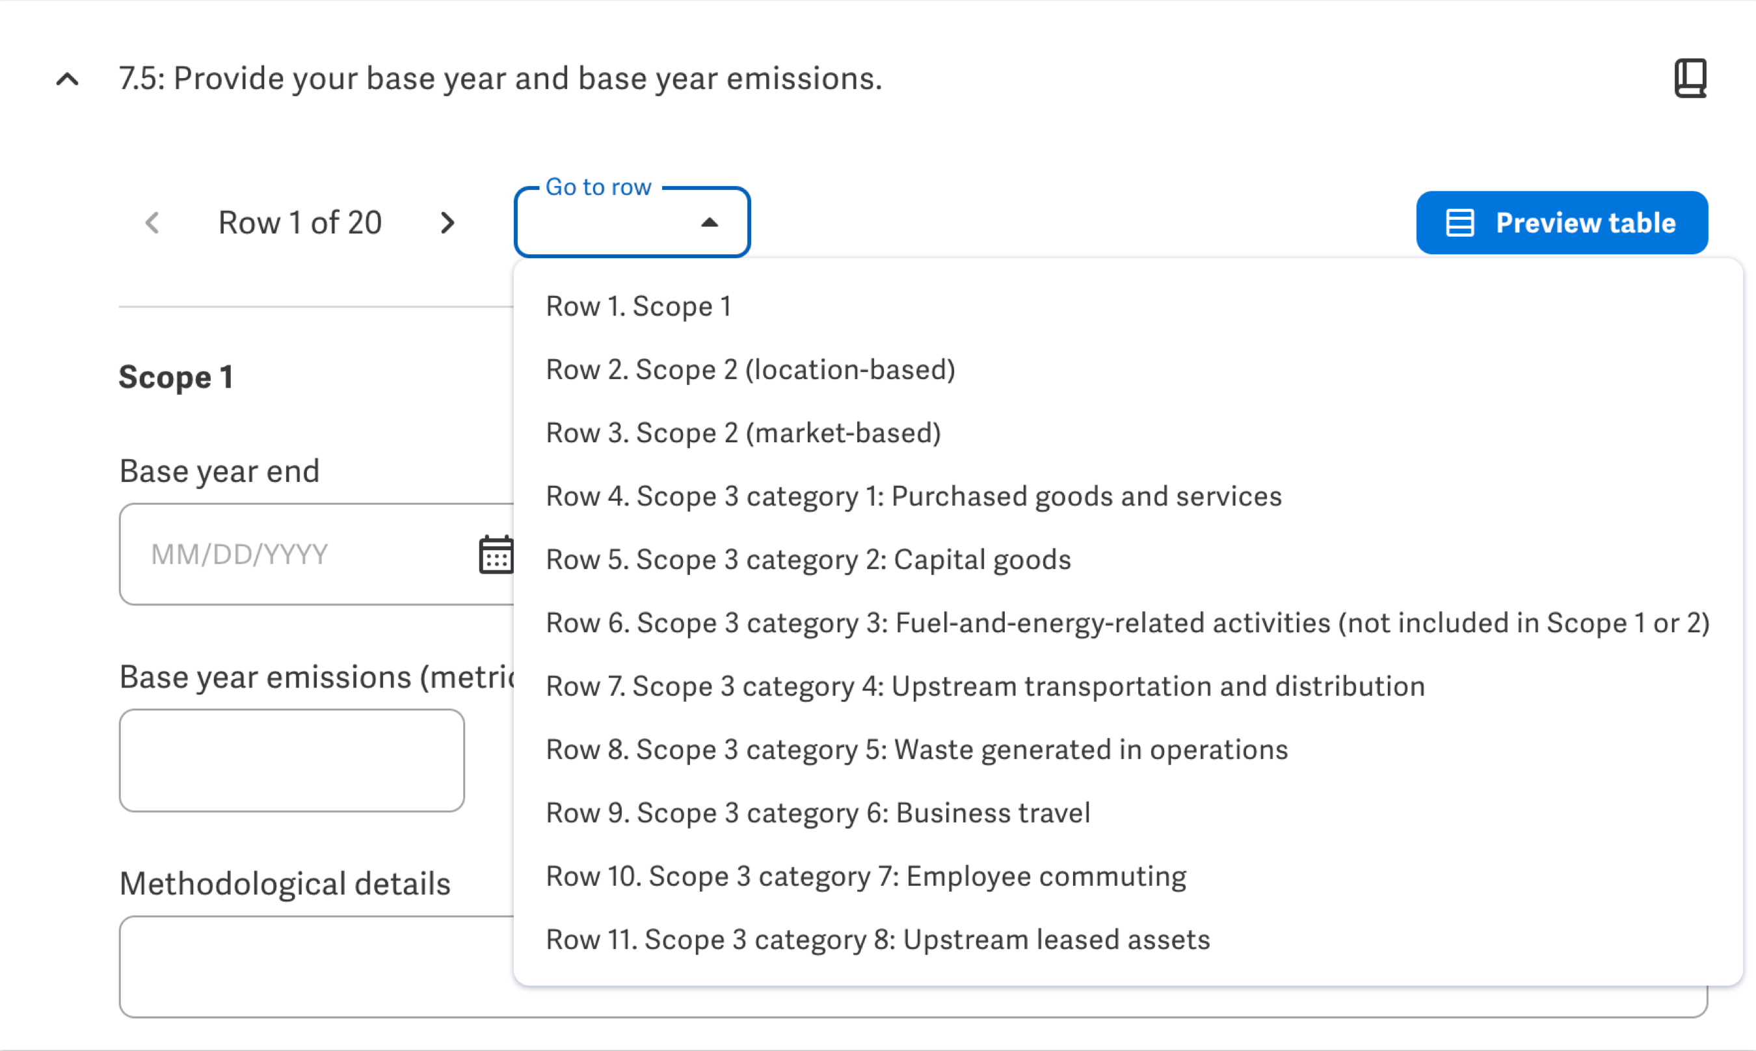Select Row 7 Upstream transportation and distribution
This screenshot has height=1051, width=1756.
1127,686
